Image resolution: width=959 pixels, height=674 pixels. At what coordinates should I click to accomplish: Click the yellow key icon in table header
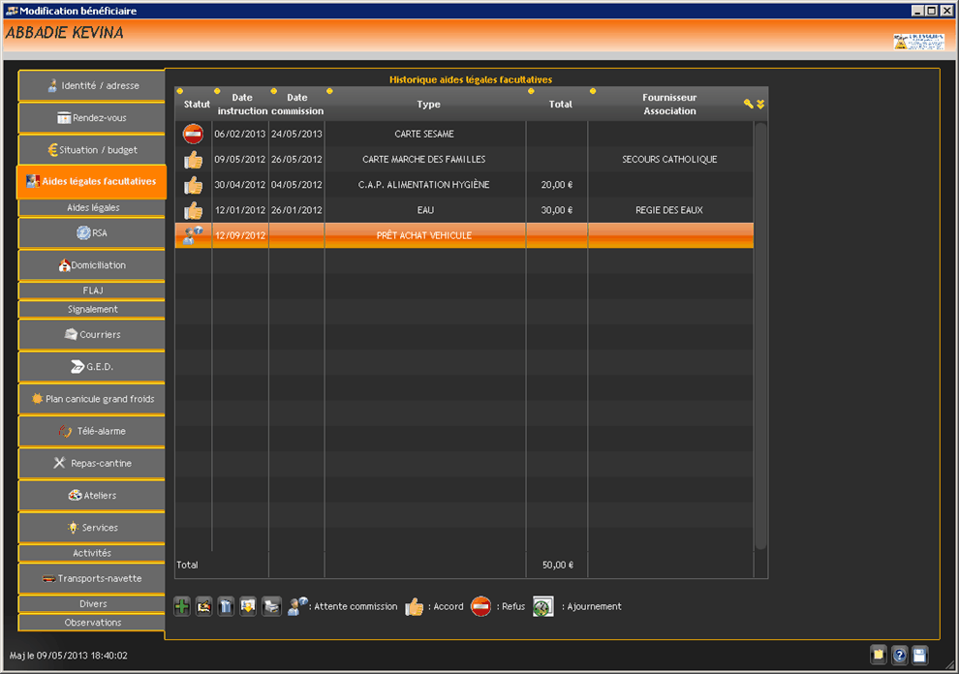coord(748,104)
